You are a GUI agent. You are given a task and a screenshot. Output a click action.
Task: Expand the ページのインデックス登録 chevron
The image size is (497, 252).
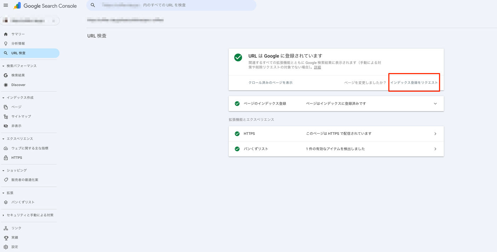tap(435, 104)
